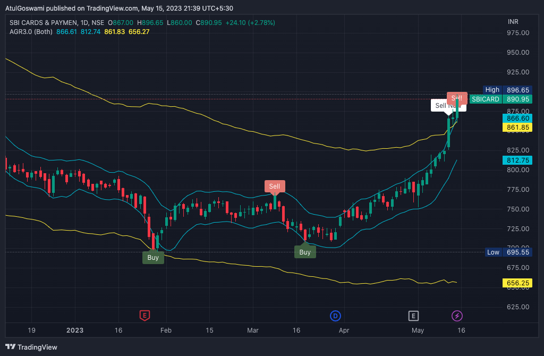The width and height of the screenshot is (544, 356).
Task: Click the INR currency label
Action: tap(513, 21)
